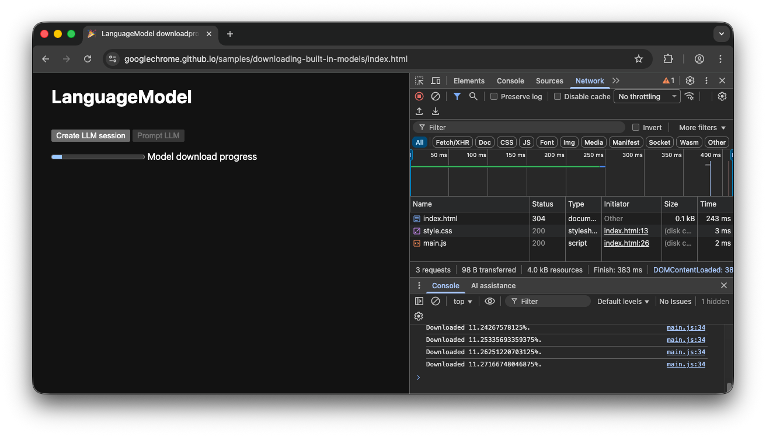The image size is (766, 437).
Task: Expand the More filters dropdown
Action: [x=702, y=128]
